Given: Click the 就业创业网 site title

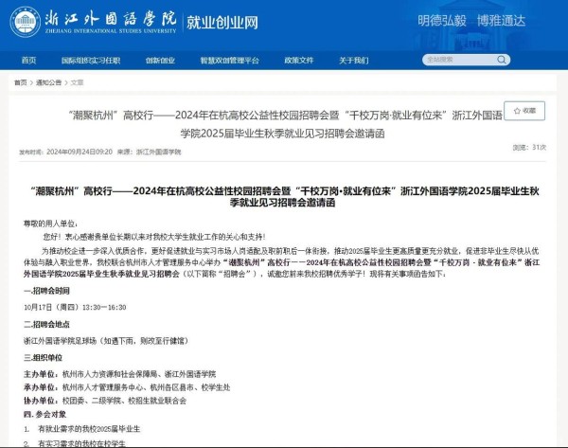Looking at the screenshot, I should [222, 23].
